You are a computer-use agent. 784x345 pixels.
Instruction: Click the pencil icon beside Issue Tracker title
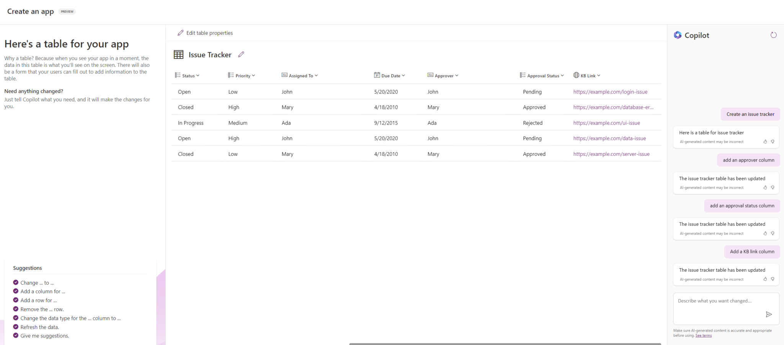pyautogui.click(x=241, y=55)
